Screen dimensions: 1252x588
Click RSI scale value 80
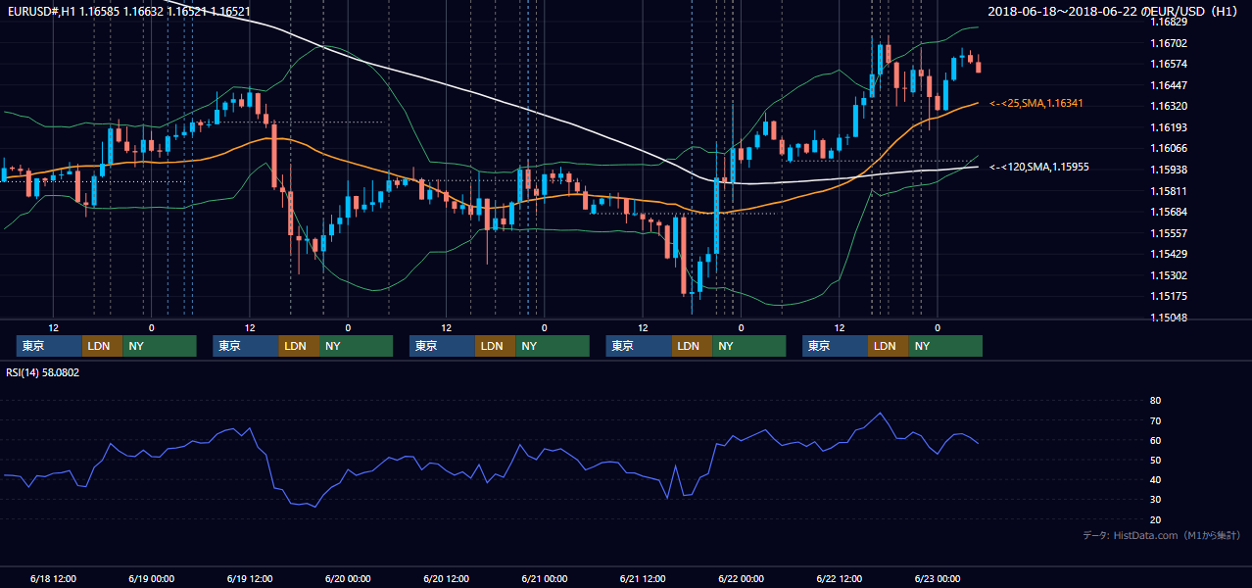pyautogui.click(x=1155, y=401)
